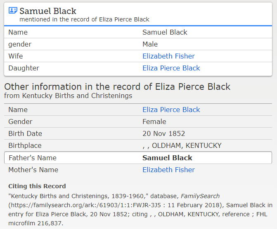Open Elizabeth Fisher link in Mother's Name row
Screen dimensions: 277x229
[168, 170]
